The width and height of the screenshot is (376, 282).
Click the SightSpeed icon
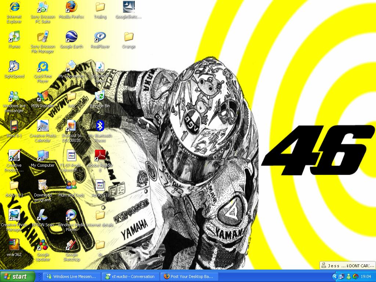(14, 66)
